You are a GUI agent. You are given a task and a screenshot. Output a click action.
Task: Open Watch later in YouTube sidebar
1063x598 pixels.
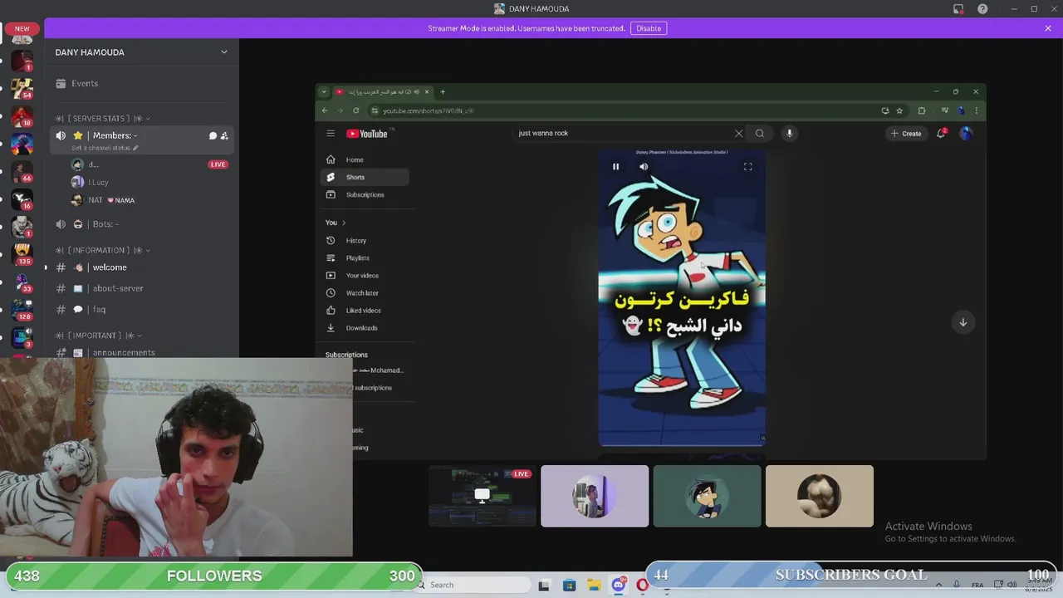(x=364, y=292)
